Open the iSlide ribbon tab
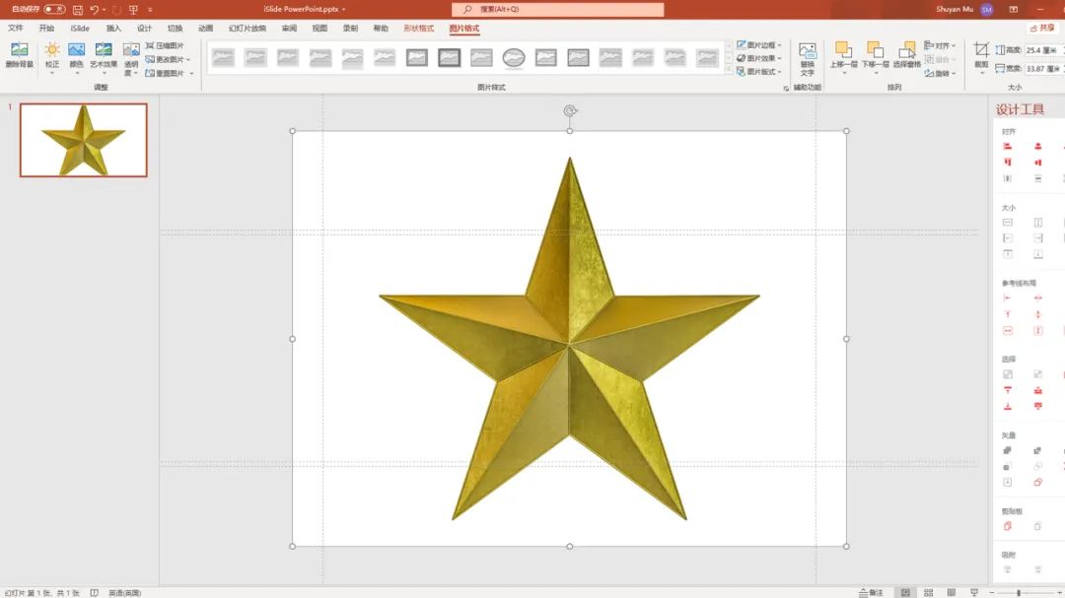The width and height of the screenshot is (1065, 598). (x=80, y=29)
